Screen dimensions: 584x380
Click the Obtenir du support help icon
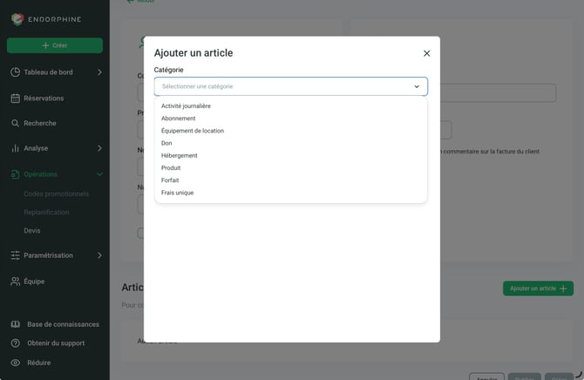(x=16, y=343)
